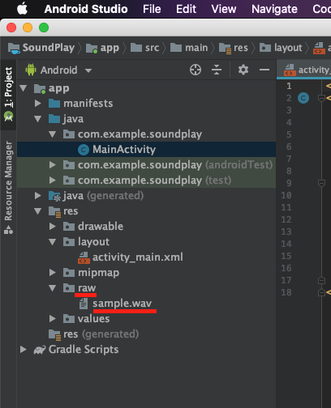Viewport: 331px width, 408px height.
Task: Open the File menu
Action: (152, 9)
